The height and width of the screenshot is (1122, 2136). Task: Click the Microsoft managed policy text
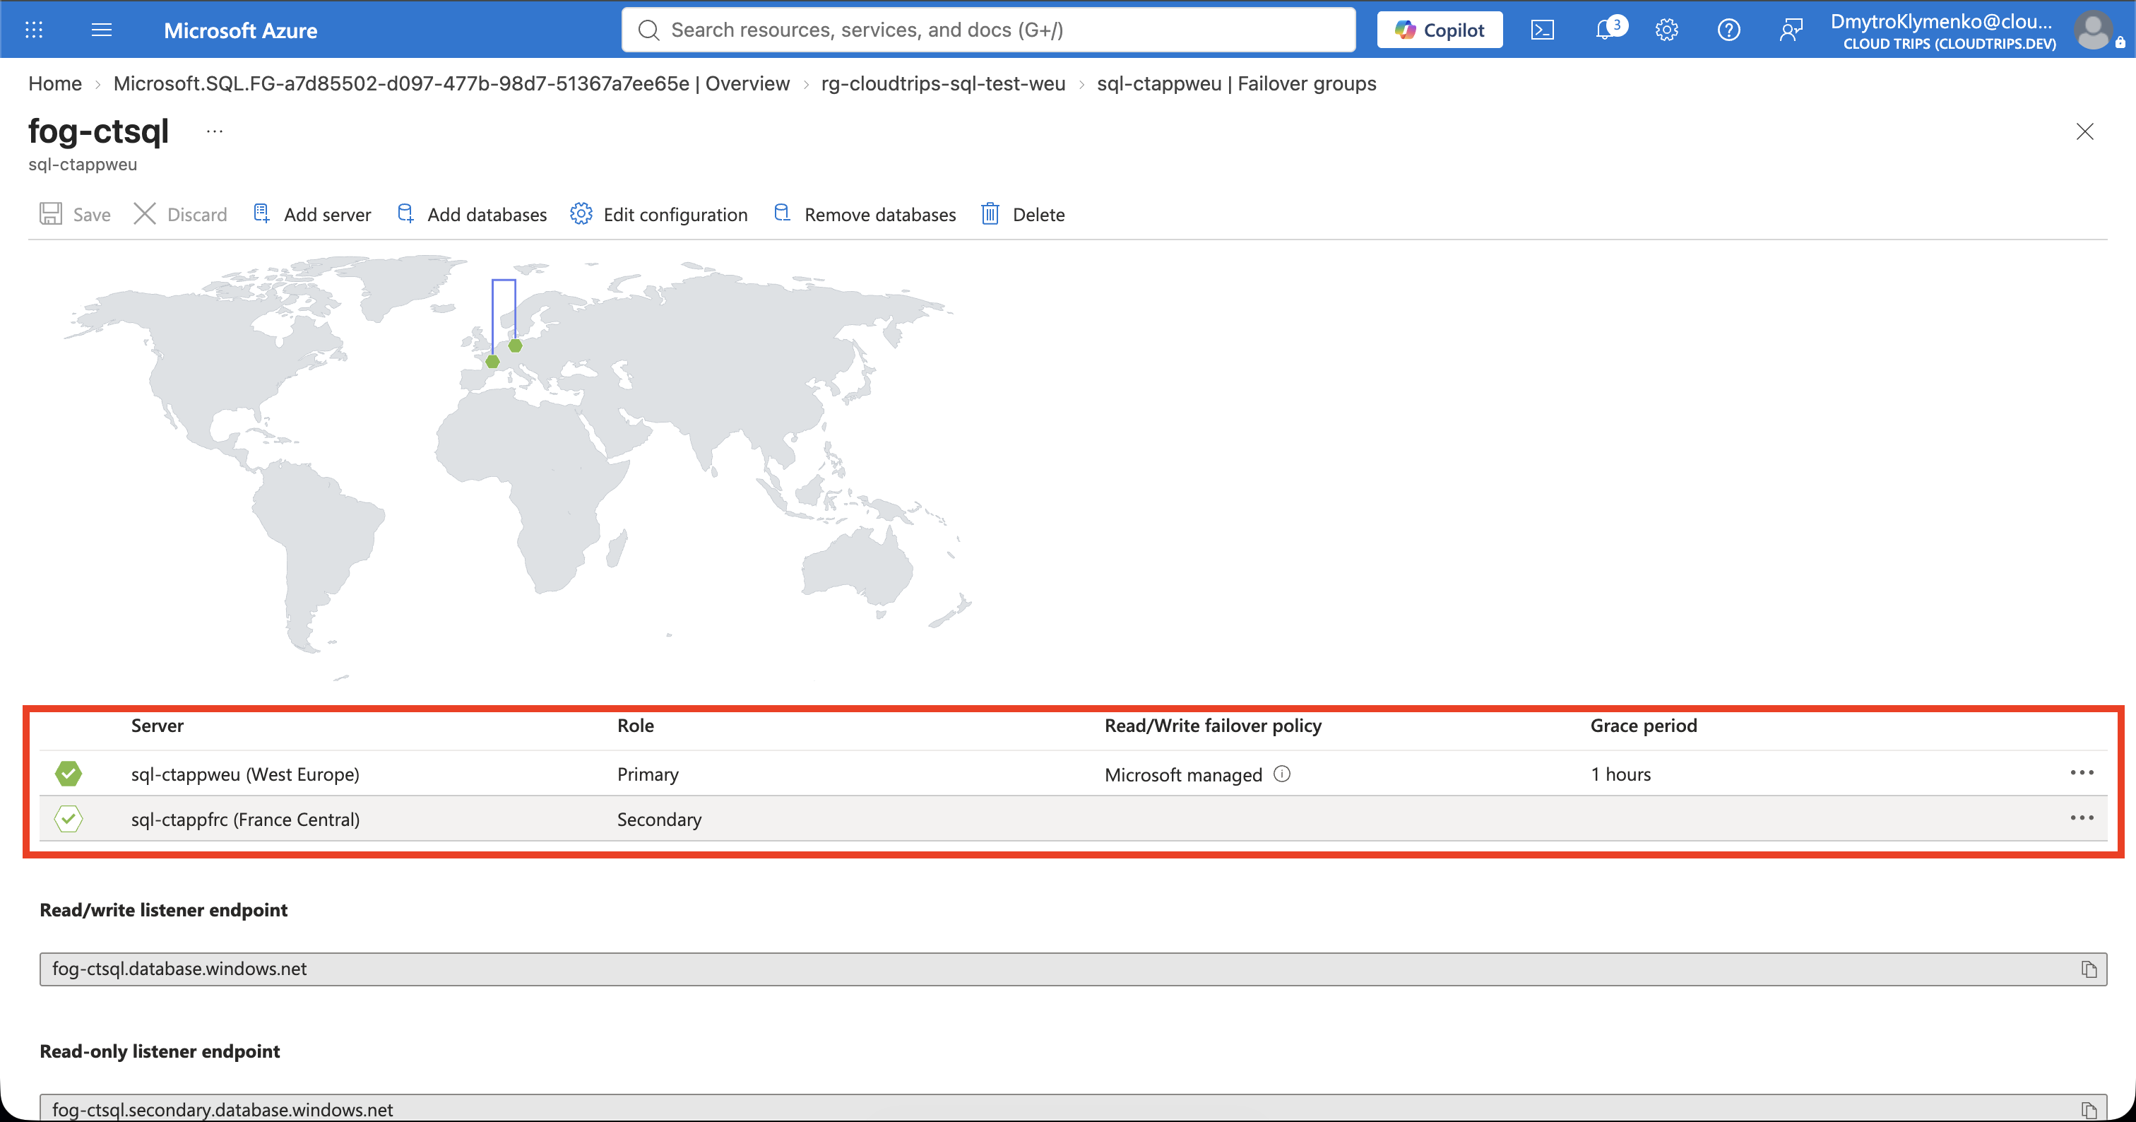point(1183,774)
